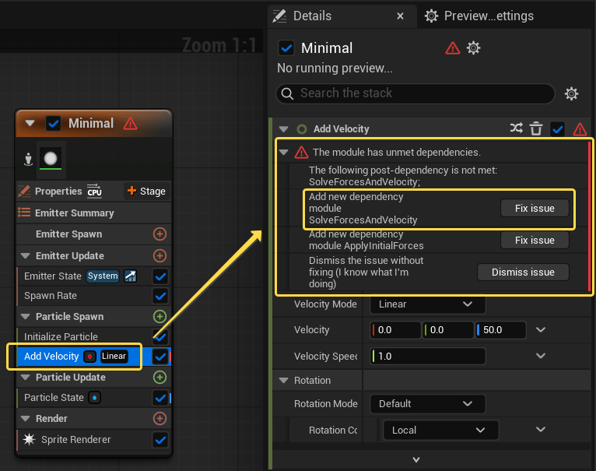This screenshot has width=596, height=471.
Task: Click the emitter warning triangle in node header
Action: click(x=130, y=124)
